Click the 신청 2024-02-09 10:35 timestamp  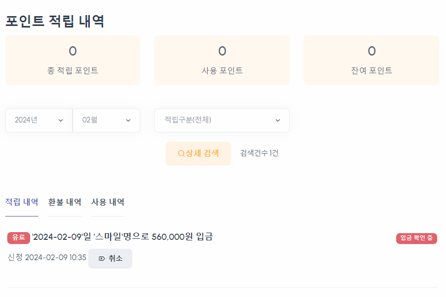[x=47, y=258]
